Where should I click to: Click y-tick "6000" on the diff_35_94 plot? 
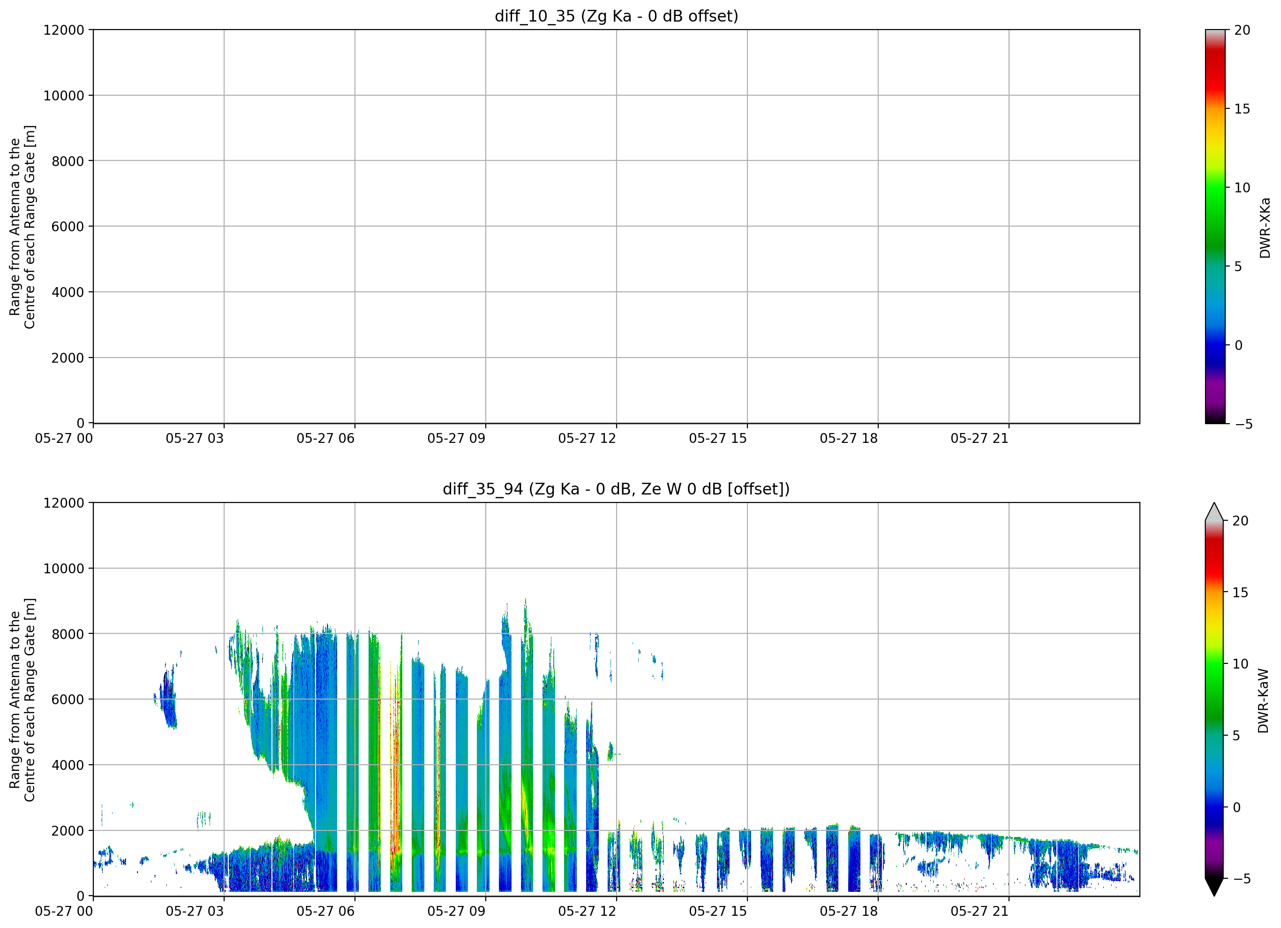click(x=68, y=700)
